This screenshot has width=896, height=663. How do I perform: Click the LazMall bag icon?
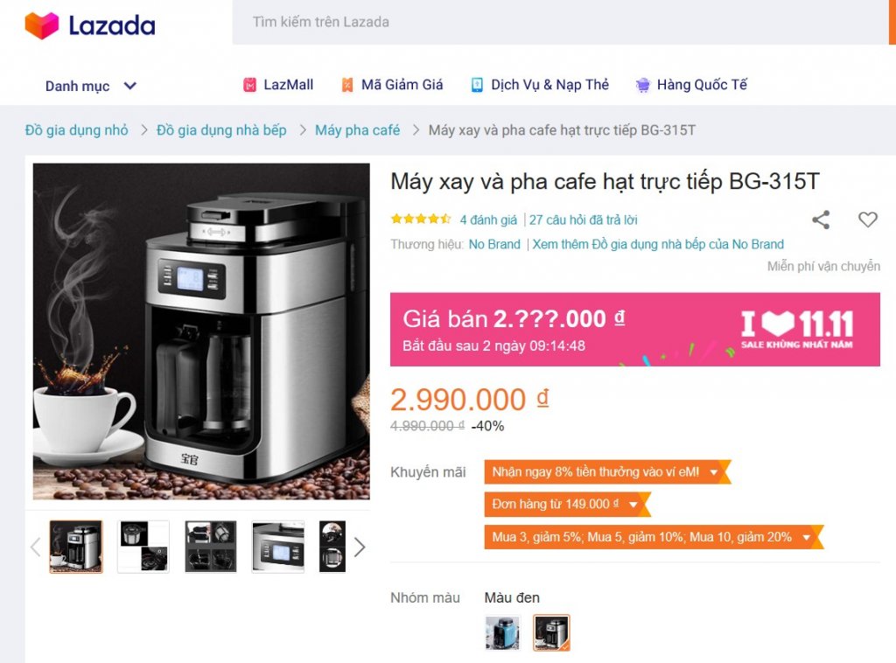click(x=249, y=85)
